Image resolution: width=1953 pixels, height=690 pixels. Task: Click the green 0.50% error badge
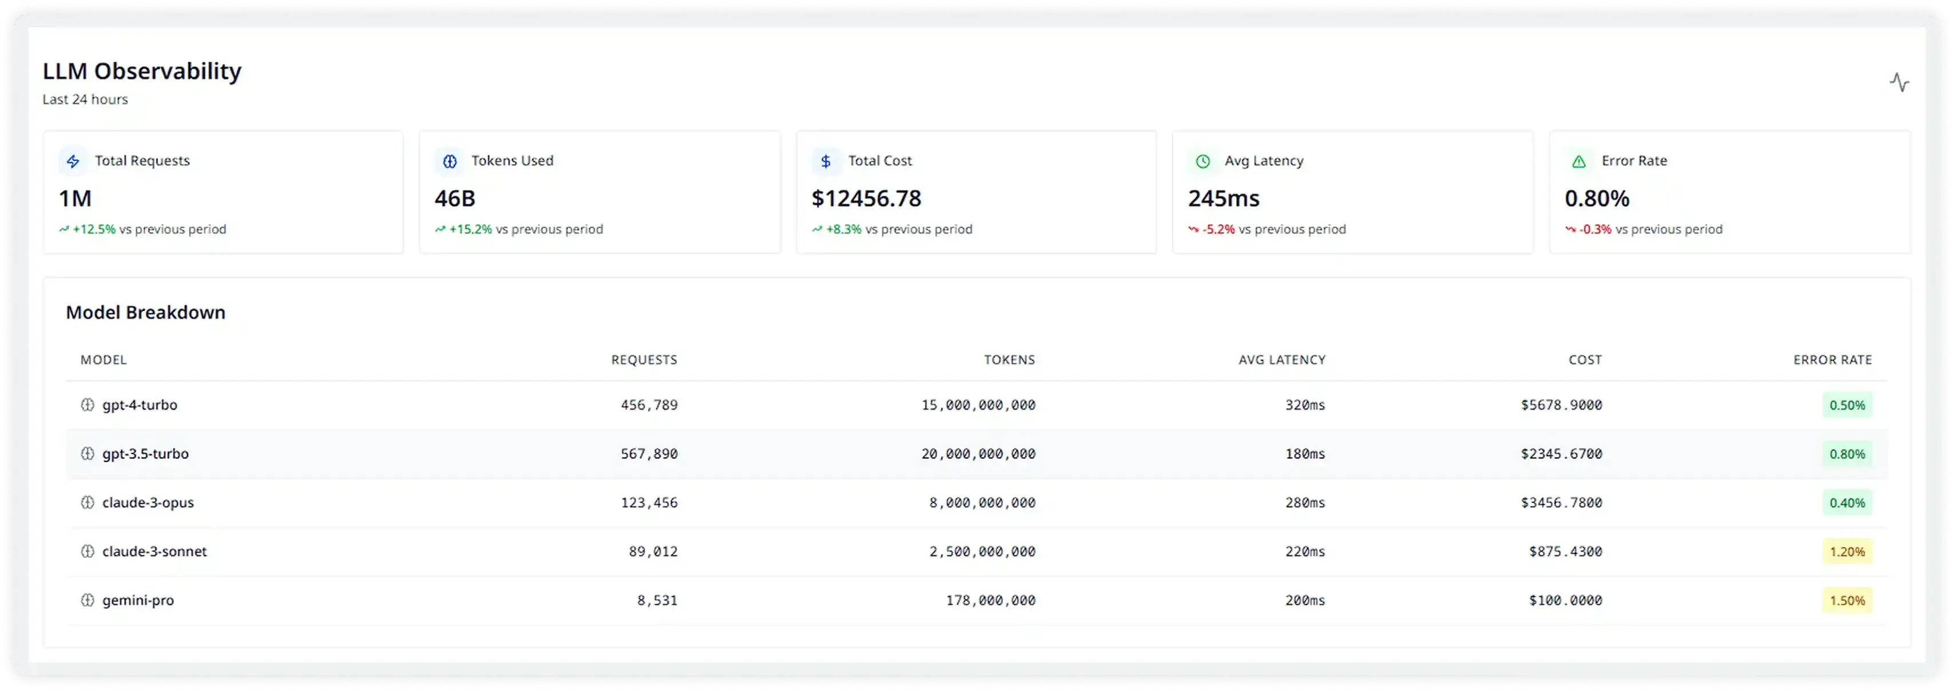(x=1847, y=406)
